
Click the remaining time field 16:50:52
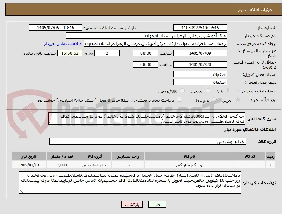coord(70,53)
